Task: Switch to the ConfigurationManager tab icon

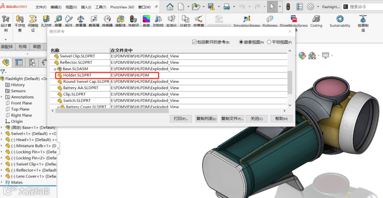Action: click(x=32, y=62)
